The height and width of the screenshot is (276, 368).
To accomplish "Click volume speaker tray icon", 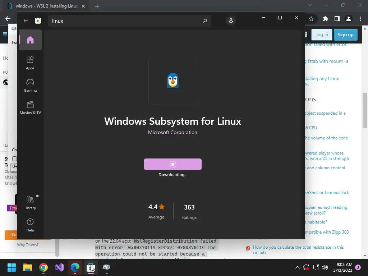I will pos(325,267).
